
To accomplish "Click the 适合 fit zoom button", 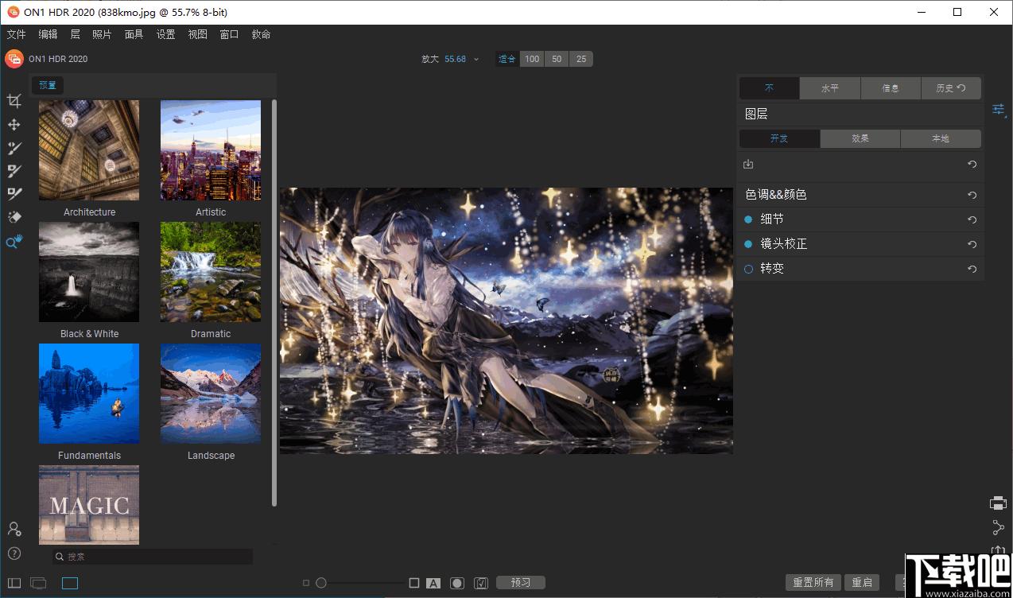I will click(x=507, y=59).
